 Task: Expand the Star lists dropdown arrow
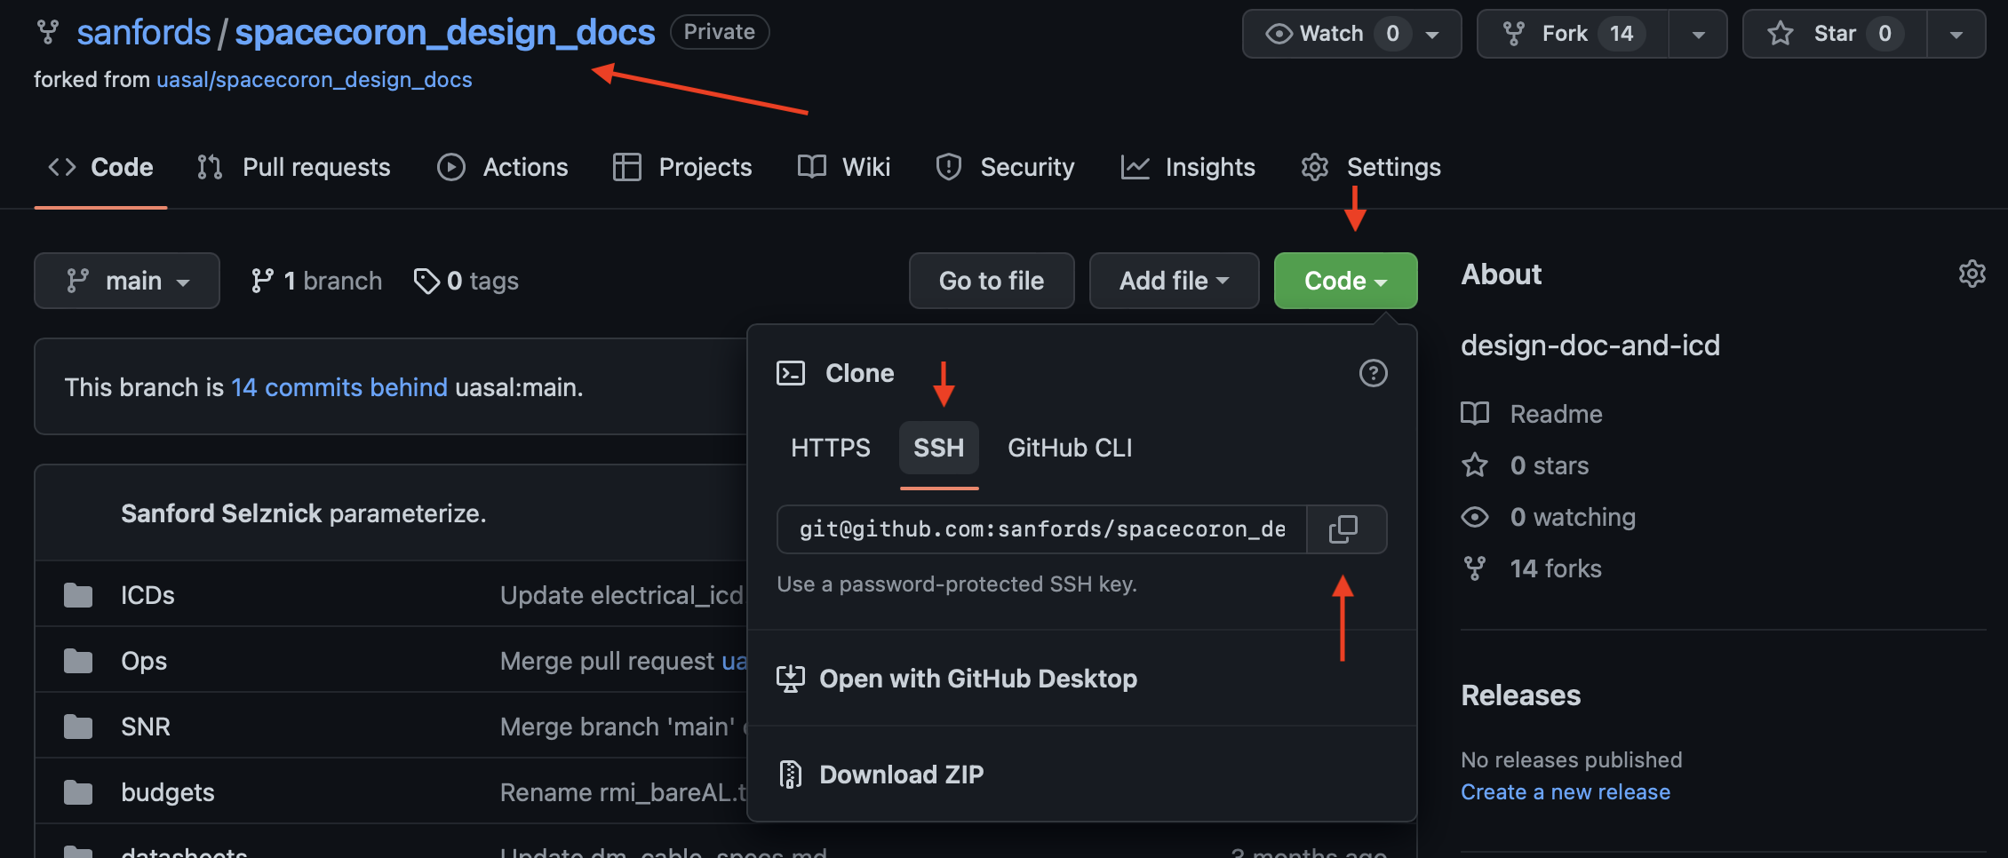pos(1956,34)
